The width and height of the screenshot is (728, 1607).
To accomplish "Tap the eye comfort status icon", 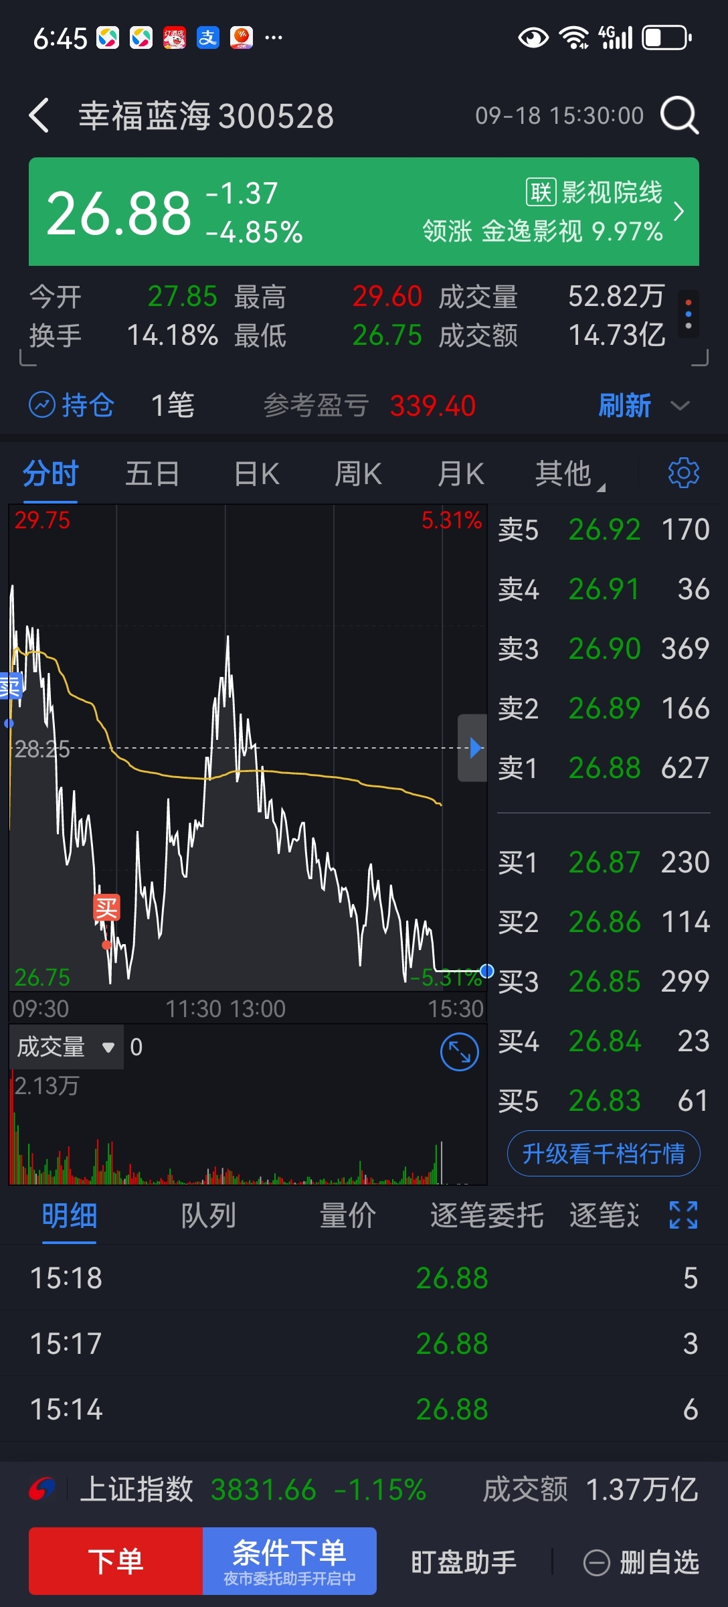I will tap(533, 38).
